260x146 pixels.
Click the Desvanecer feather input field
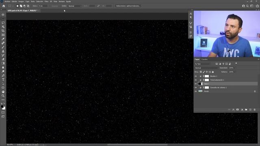pos(43,6)
